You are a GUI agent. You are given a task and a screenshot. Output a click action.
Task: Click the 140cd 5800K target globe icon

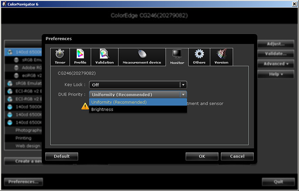click(x=10, y=107)
